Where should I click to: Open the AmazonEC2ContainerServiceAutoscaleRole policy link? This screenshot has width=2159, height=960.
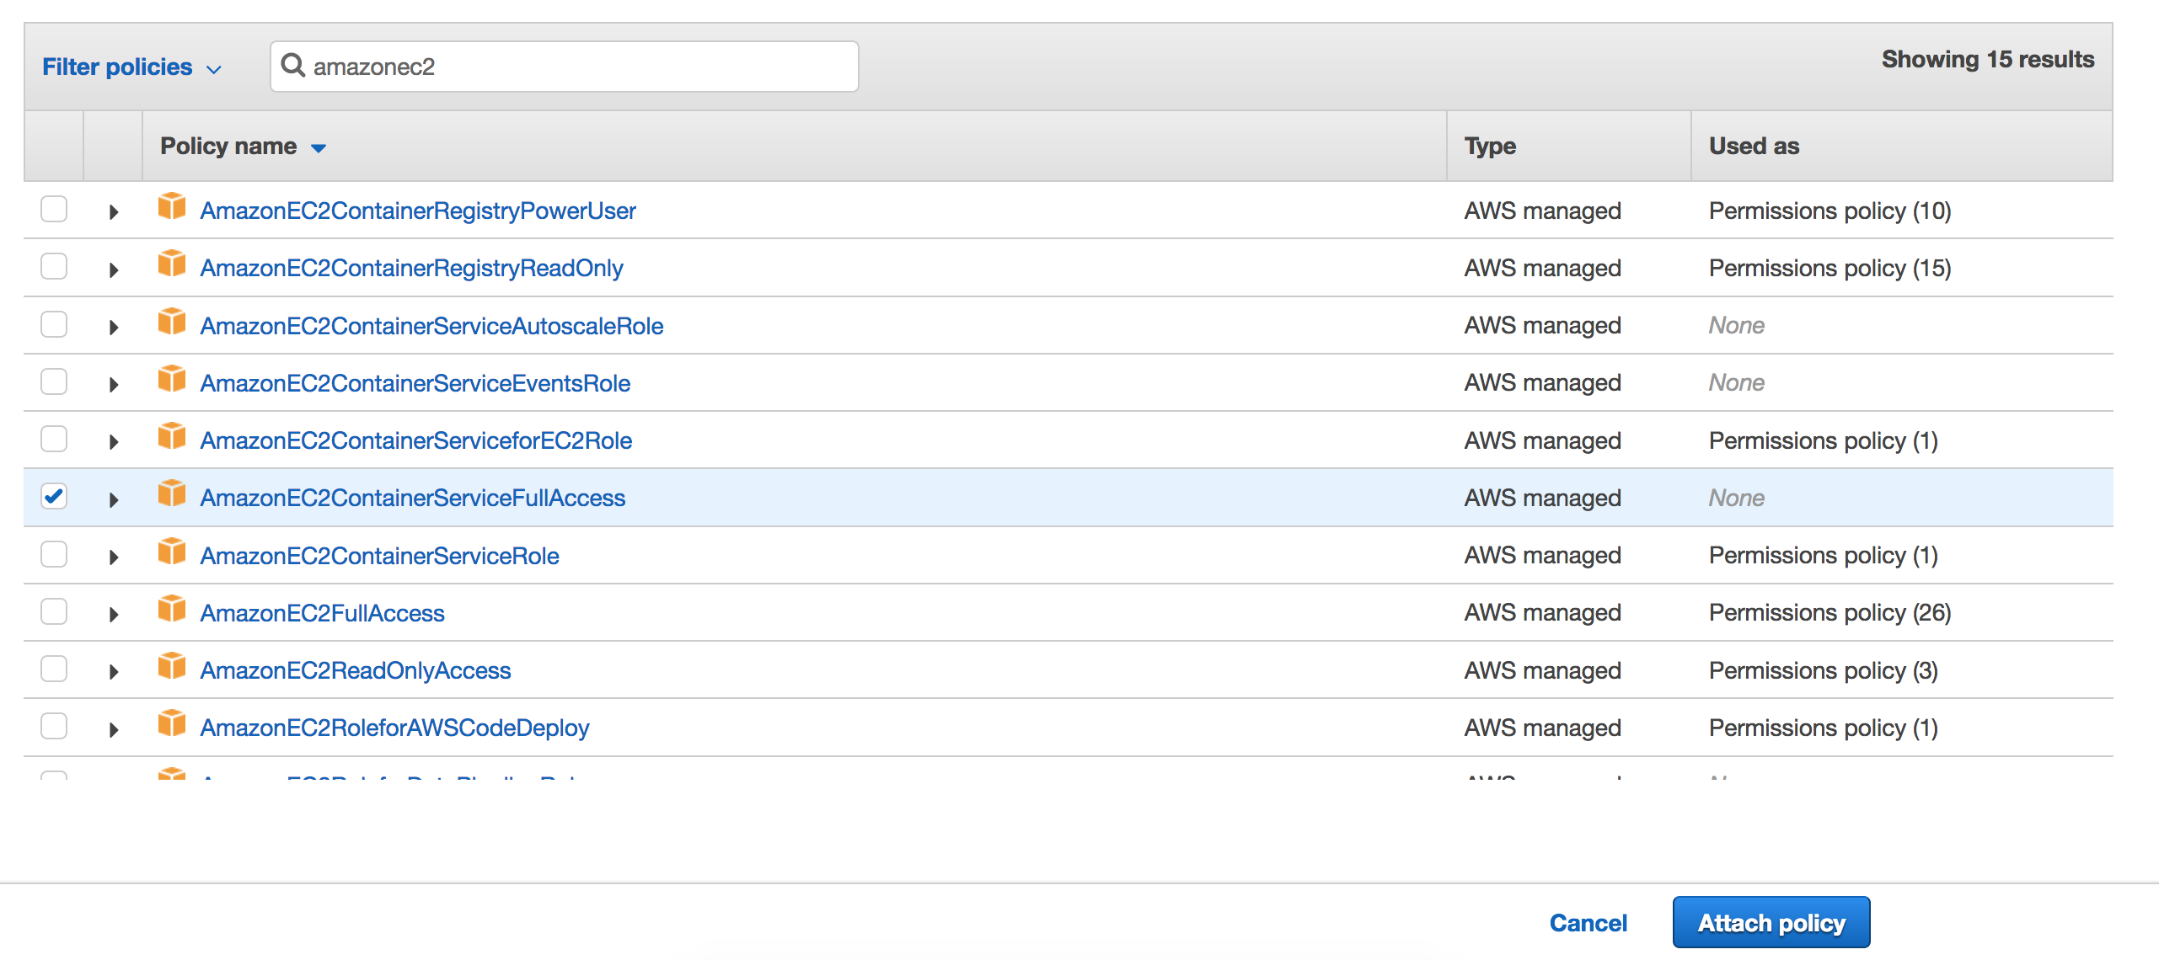pyautogui.click(x=431, y=326)
